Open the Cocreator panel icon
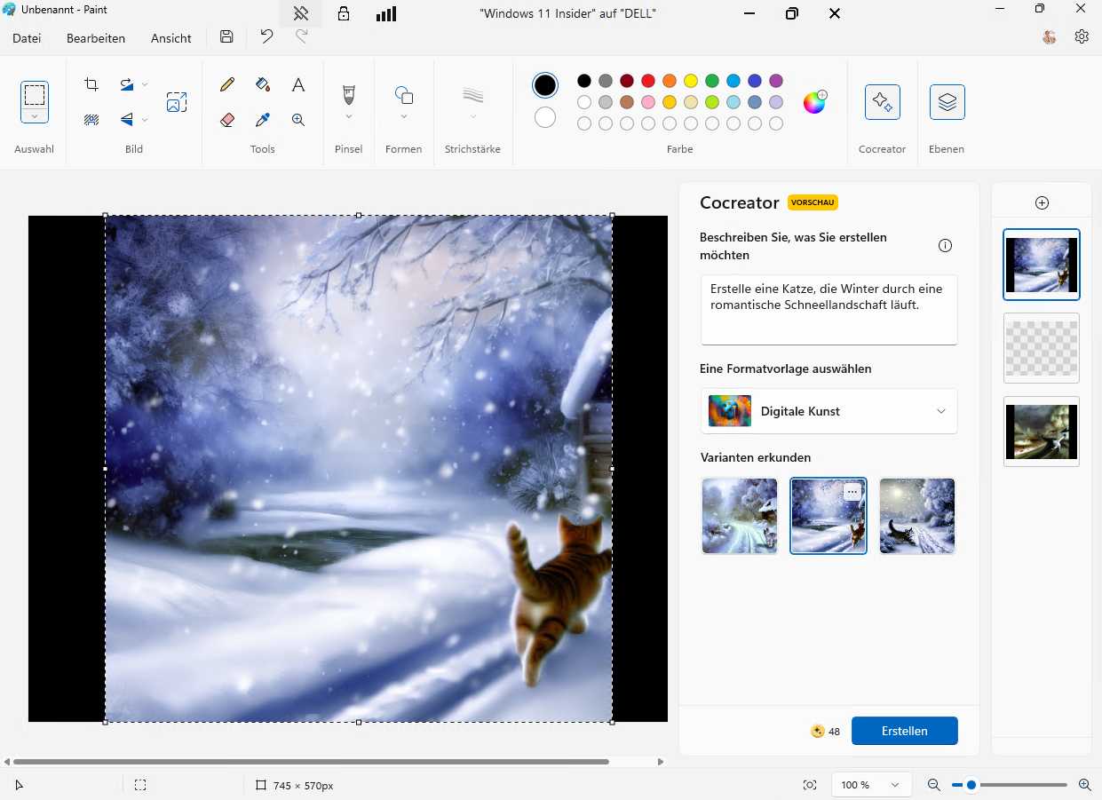The height and width of the screenshot is (800, 1102). pyautogui.click(x=882, y=102)
